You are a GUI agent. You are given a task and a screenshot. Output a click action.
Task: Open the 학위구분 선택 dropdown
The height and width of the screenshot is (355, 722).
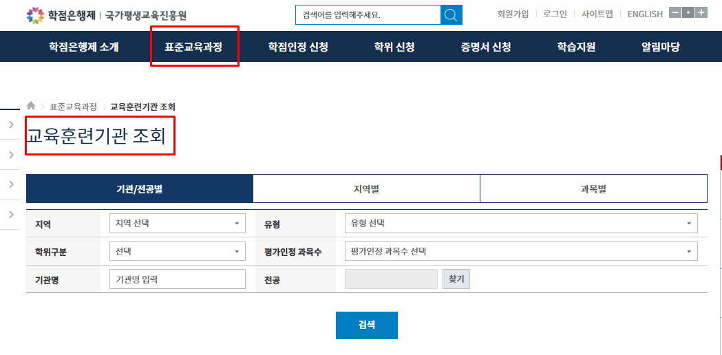pyautogui.click(x=178, y=251)
